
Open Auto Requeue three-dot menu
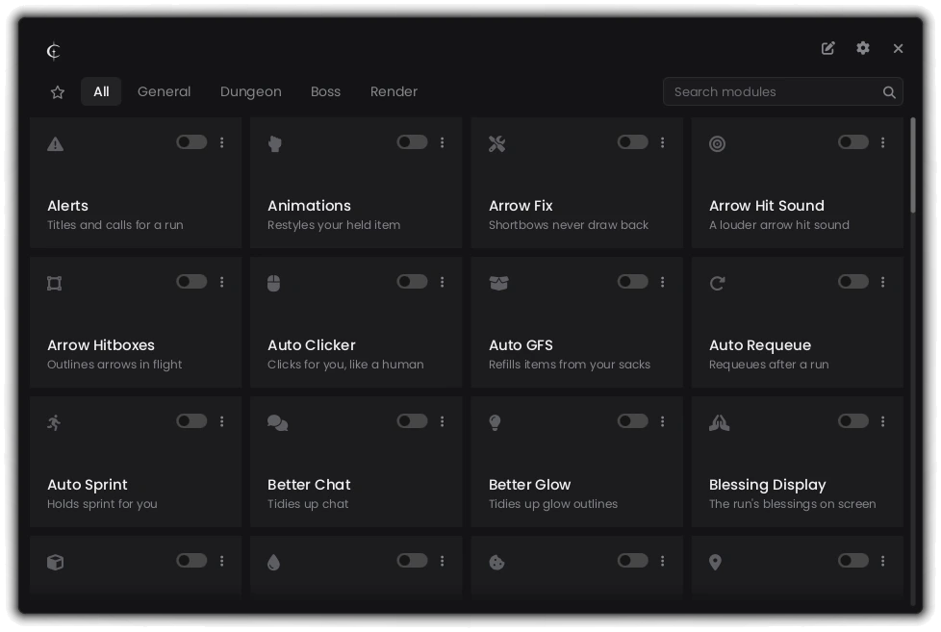click(x=882, y=282)
